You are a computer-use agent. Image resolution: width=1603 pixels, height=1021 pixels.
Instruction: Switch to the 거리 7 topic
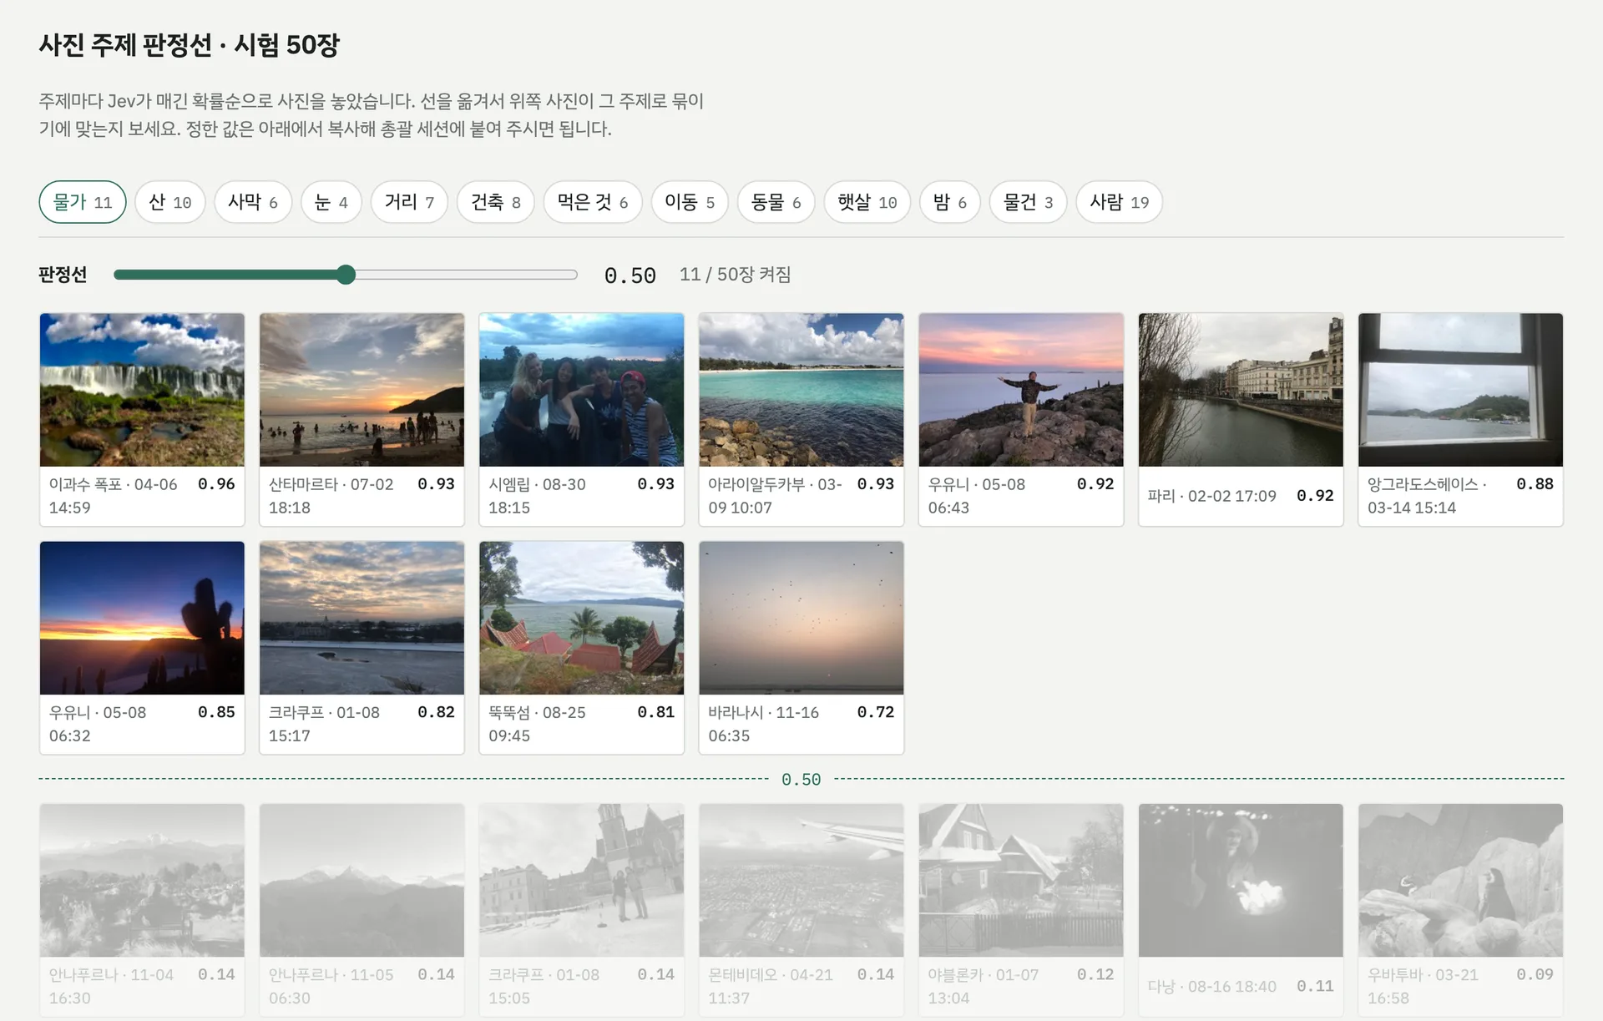(409, 202)
